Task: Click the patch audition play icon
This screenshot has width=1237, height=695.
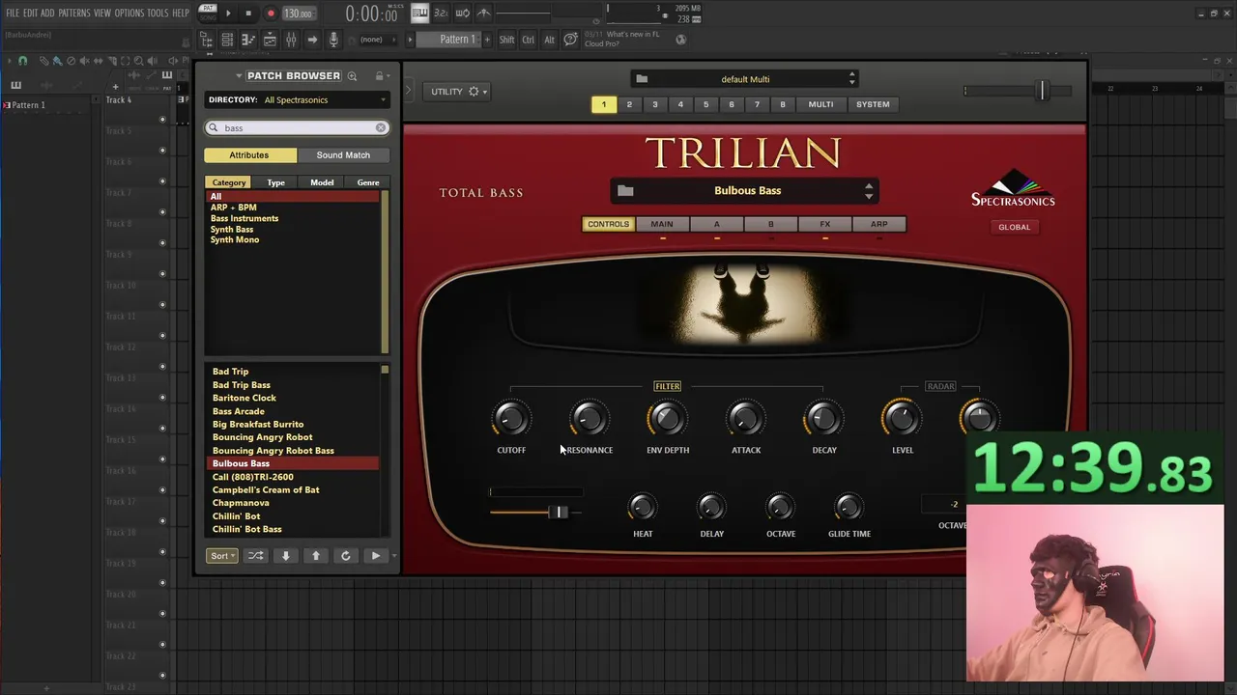Action: point(376,555)
